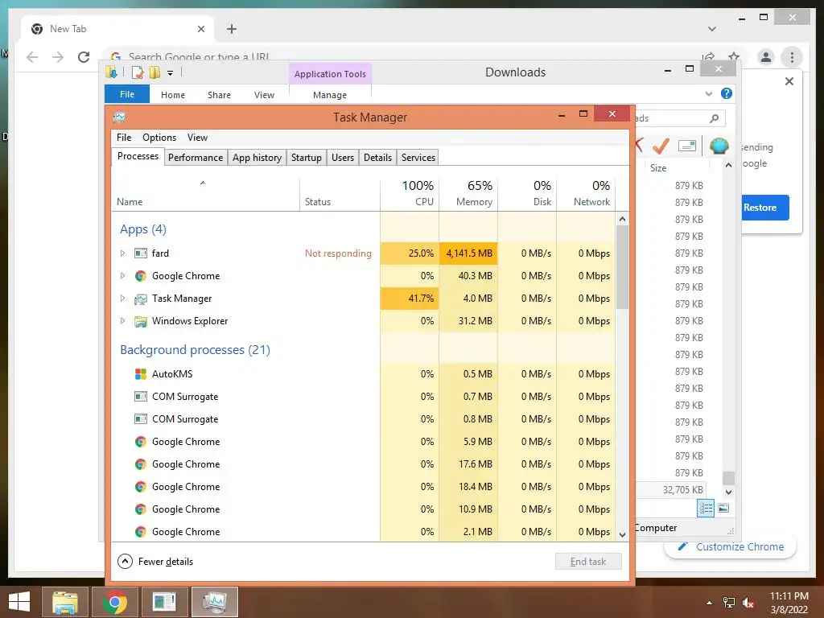Close the New Tab tab
The width and height of the screenshot is (824, 618).
click(200, 29)
